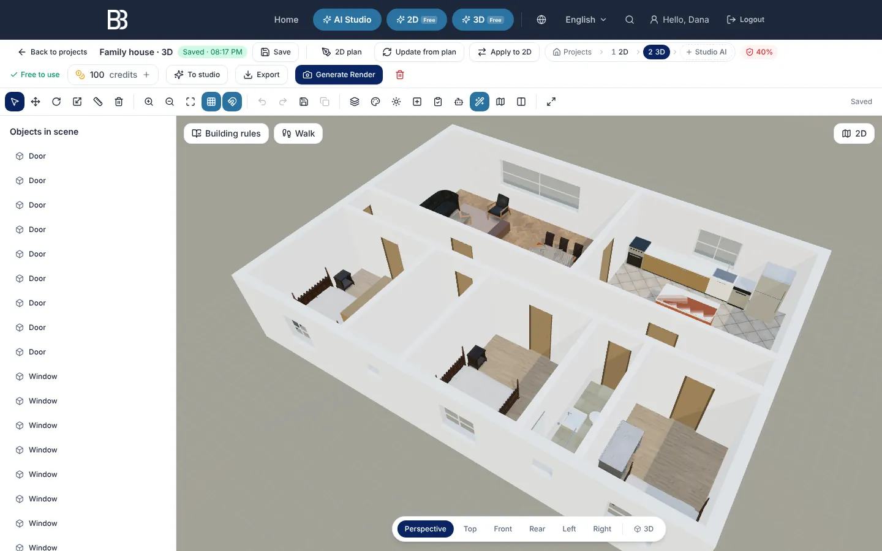Open the color palette tool
The width and height of the screenshot is (882, 551).
[375, 102]
